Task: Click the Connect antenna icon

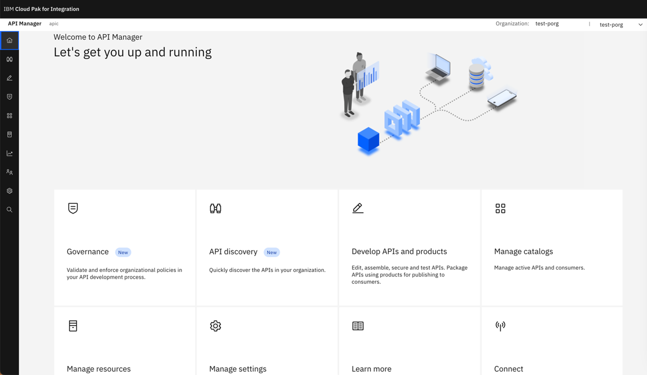Action: 500,325
